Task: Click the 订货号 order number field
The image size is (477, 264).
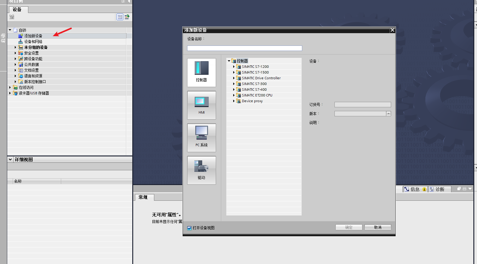Action: coord(362,105)
